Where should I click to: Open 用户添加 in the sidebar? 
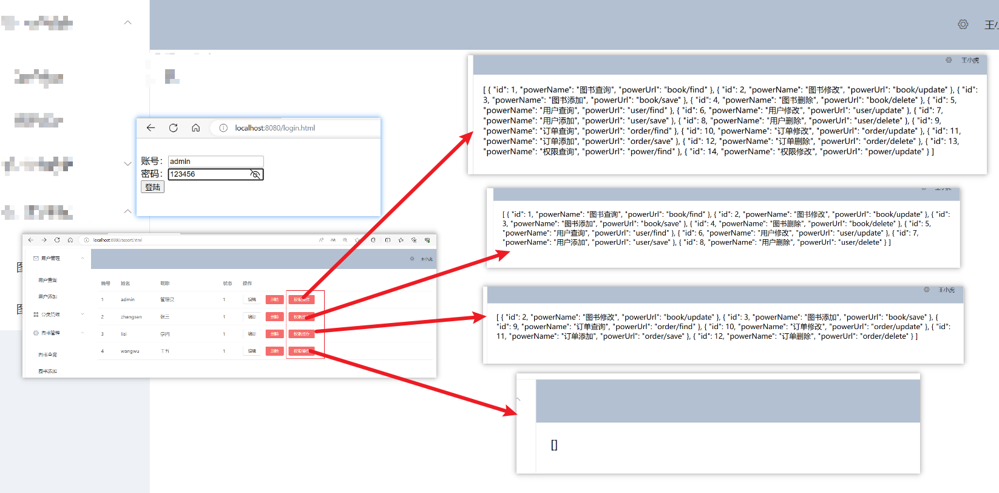point(47,296)
